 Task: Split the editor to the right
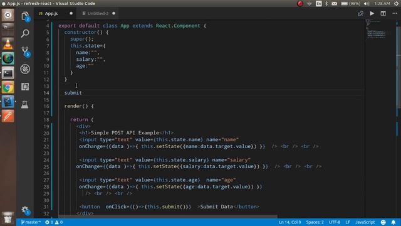[x=383, y=13]
